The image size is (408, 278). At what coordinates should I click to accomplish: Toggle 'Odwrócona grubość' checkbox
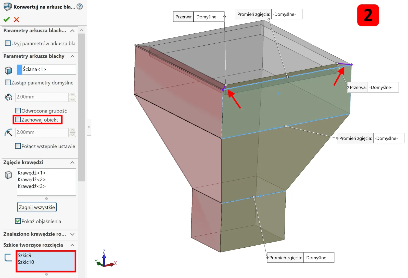18,110
